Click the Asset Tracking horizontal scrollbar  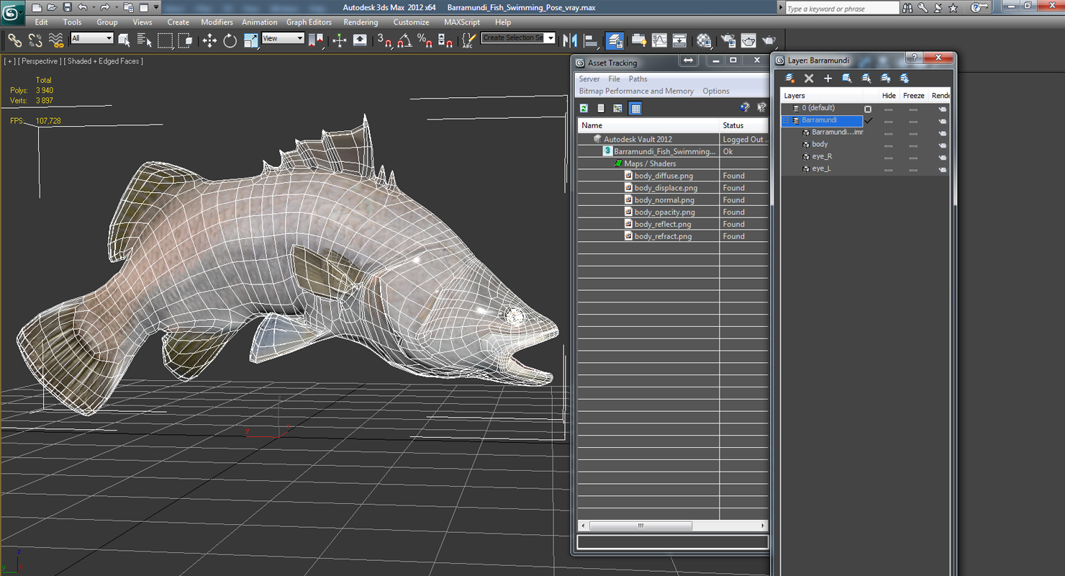(x=673, y=526)
